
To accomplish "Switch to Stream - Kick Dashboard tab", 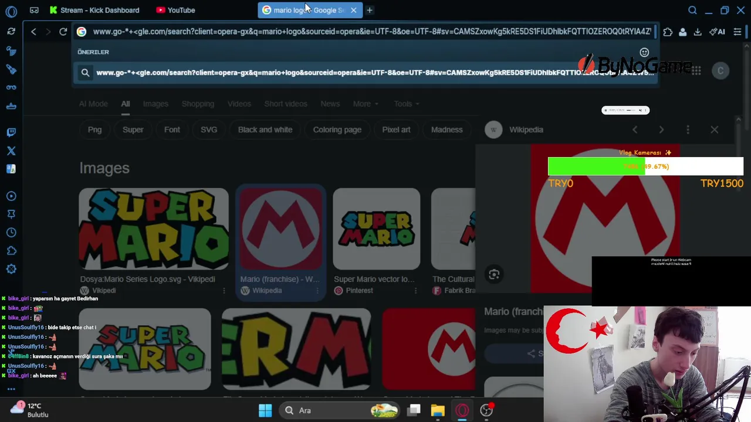I will pyautogui.click(x=94, y=10).
